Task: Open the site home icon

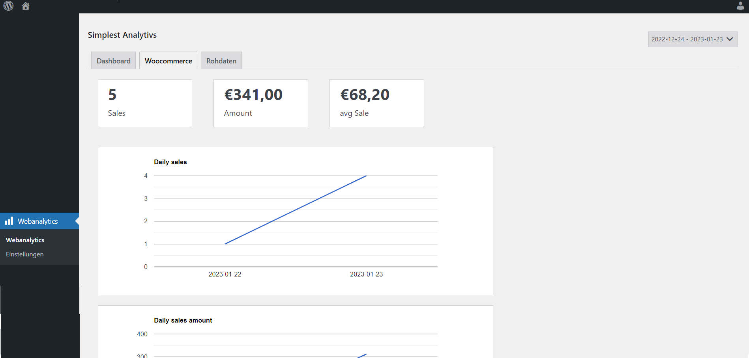Action: (26, 6)
